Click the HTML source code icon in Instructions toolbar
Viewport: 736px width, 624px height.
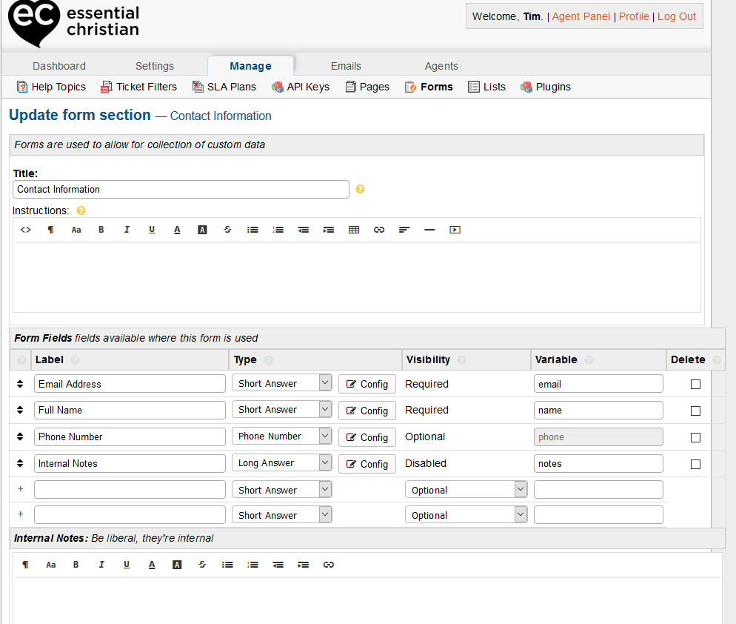click(x=25, y=230)
